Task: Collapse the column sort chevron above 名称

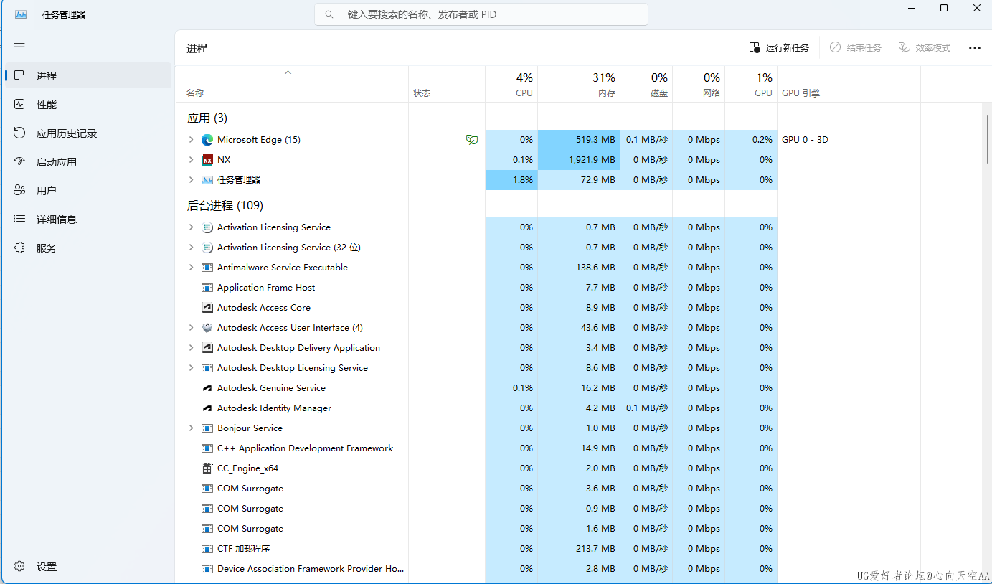Action: pyautogui.click(x=288, y=72)
